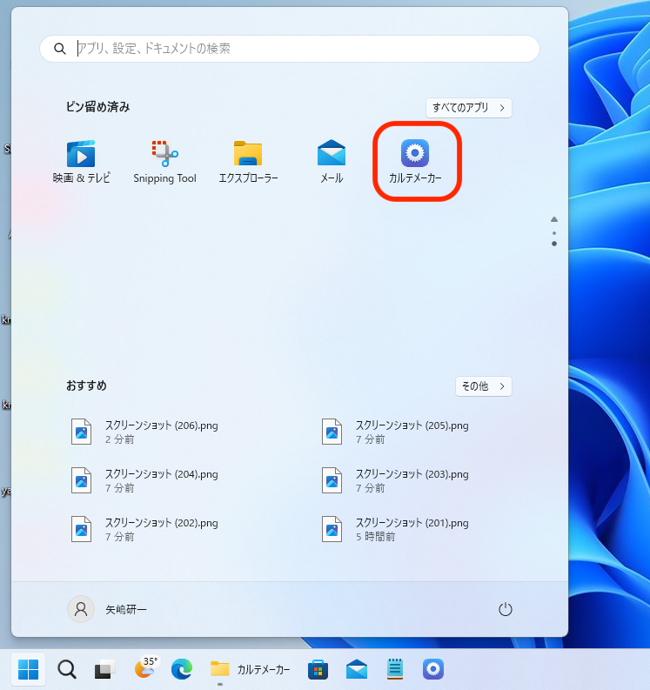Click the search box for apps and settings

click(290, 49)
